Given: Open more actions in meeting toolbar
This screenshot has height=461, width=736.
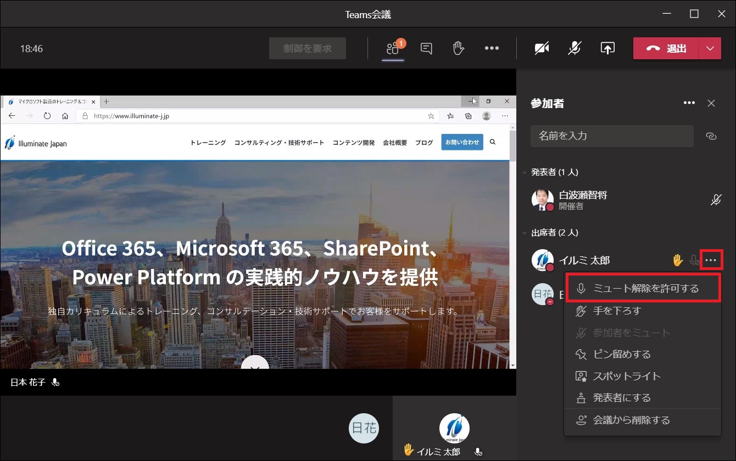Looking at the screenshot, I should tap(492, 48).
